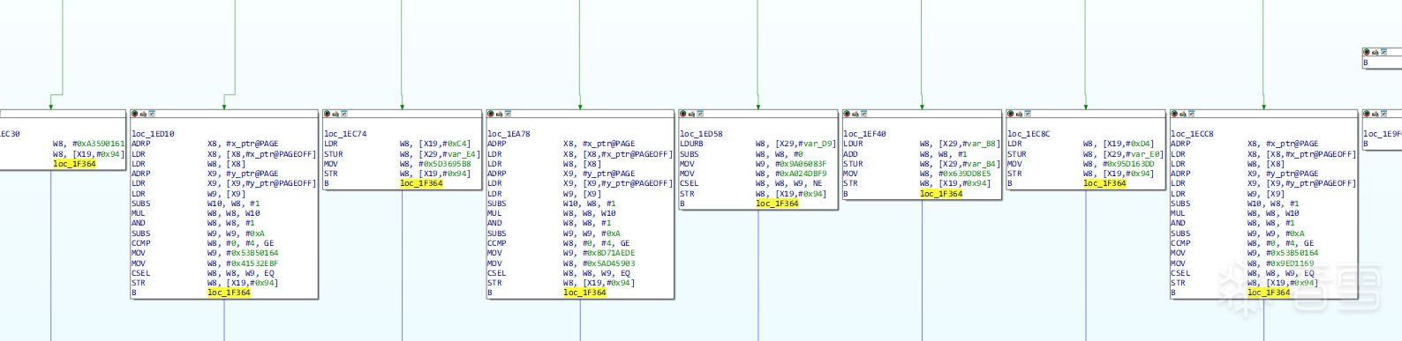This screenshot has height=341, width=1402.
Task: Pick node color for loc_1ECC8 block
Action: click(x=1174, y=114)
